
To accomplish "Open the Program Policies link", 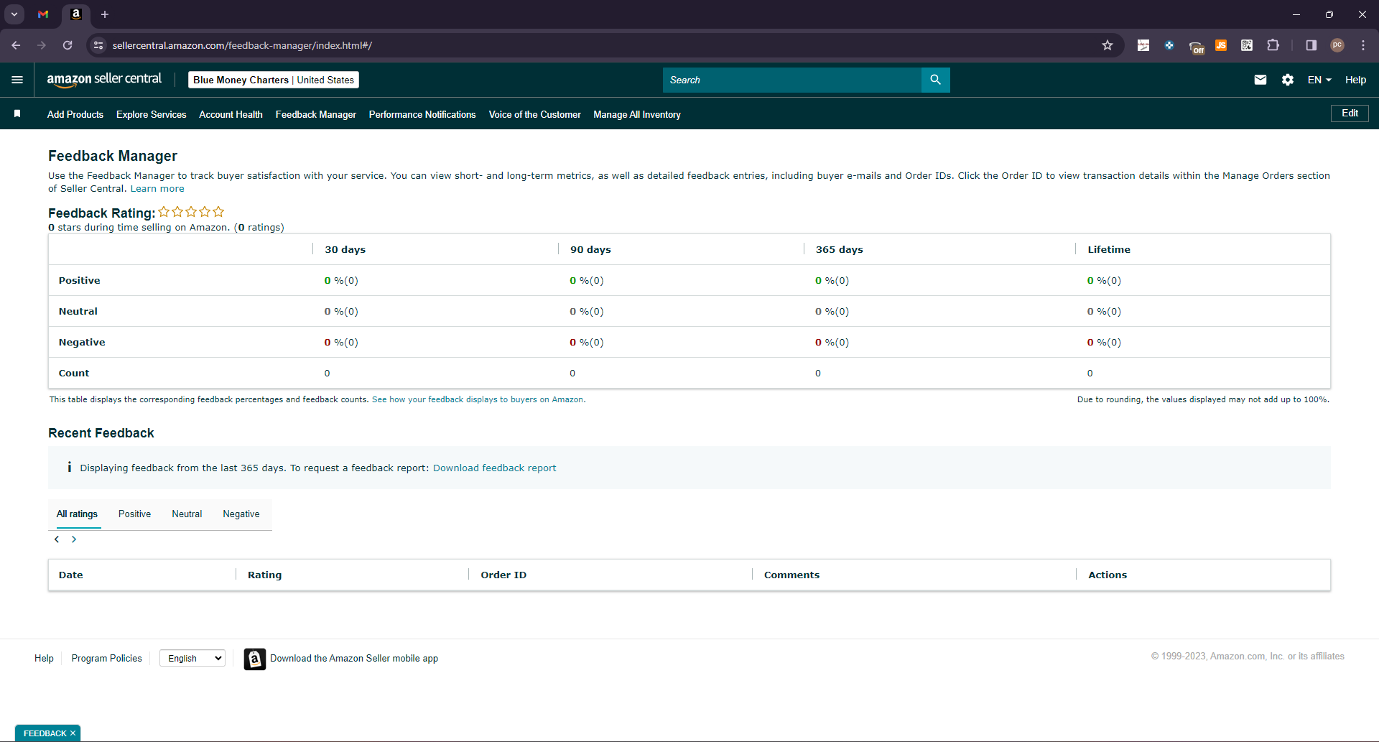I will 106,658.
